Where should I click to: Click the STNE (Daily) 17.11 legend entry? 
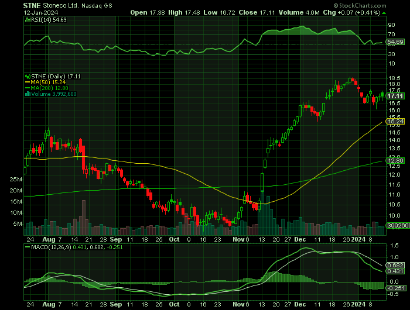click(x=56, y=77)
